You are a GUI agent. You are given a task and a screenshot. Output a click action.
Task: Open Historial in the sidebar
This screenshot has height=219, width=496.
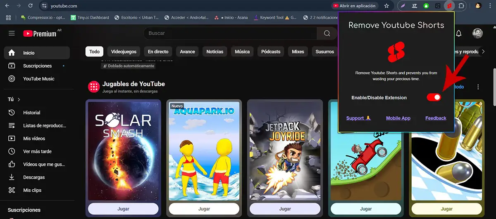tap(32, 113)
